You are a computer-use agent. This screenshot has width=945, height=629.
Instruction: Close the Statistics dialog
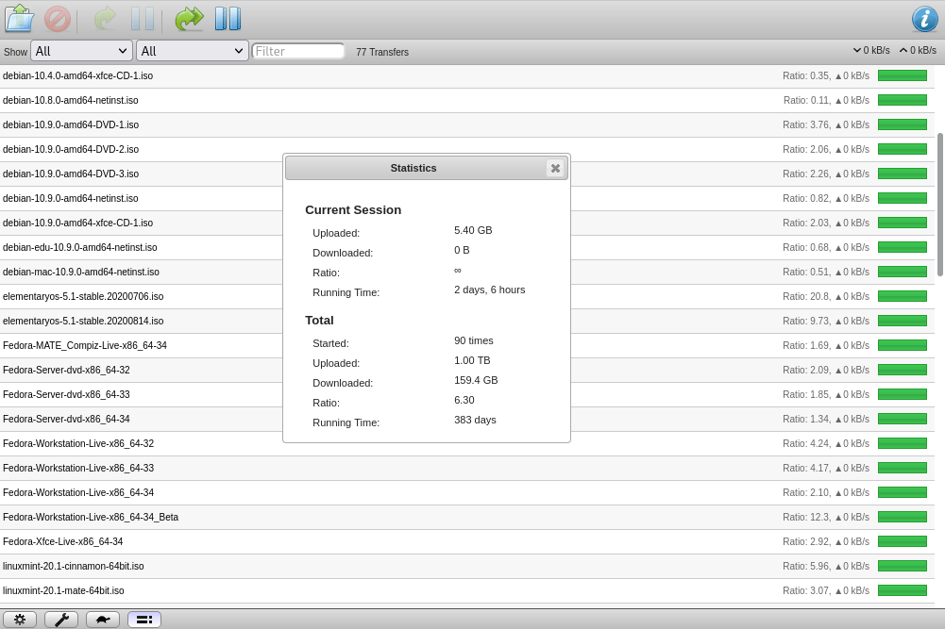[x=555, y=168]
